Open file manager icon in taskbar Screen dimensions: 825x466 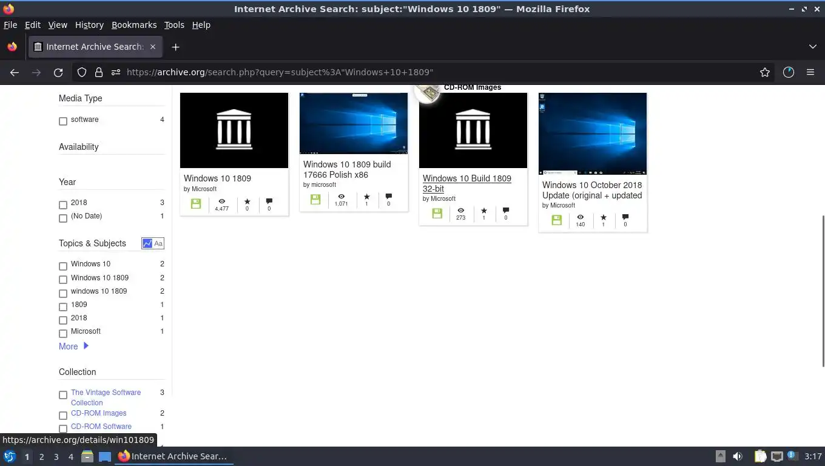(87, 456)
